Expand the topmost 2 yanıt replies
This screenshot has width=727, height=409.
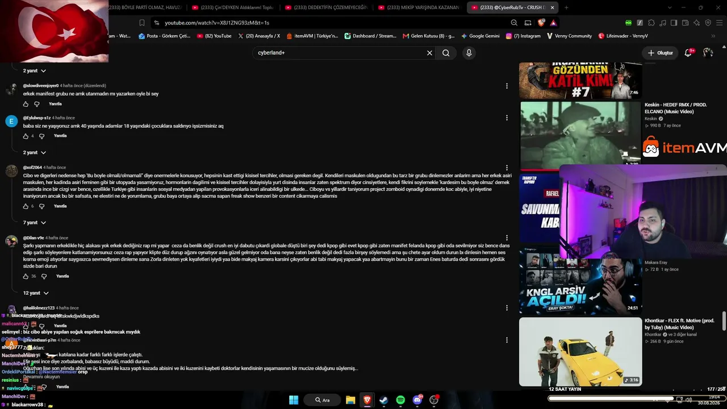[x=35, y=70]
